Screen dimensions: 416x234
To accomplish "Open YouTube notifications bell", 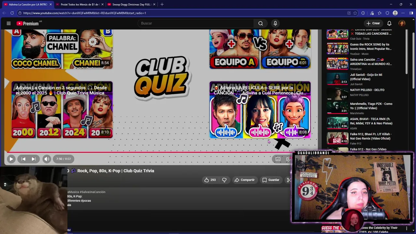I will [x=389, y=23].
